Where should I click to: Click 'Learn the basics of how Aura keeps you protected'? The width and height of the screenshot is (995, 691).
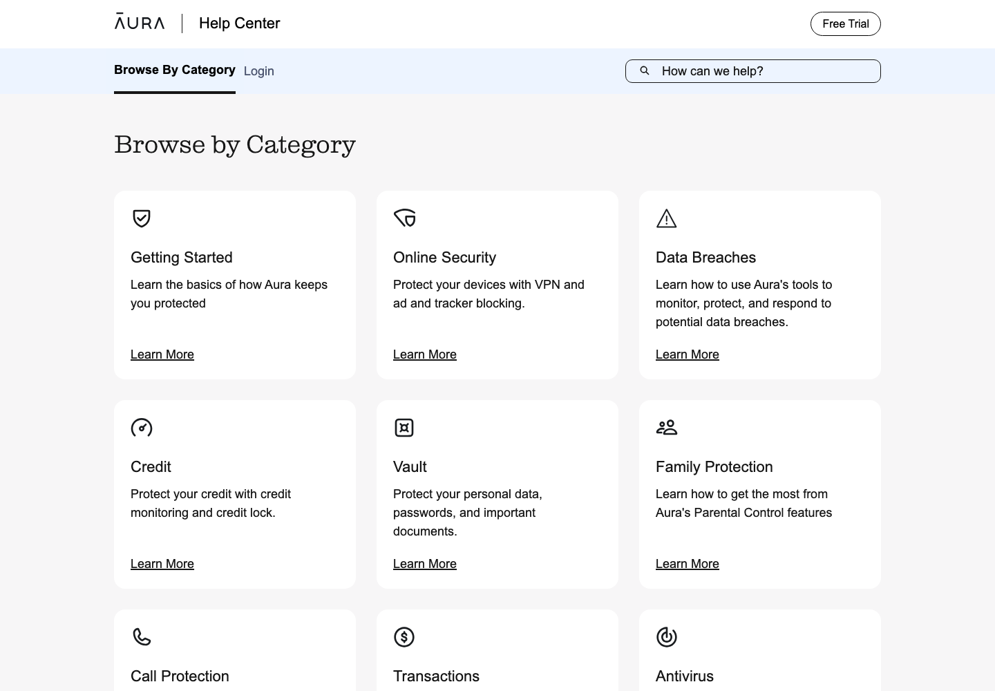coord(229,294)
